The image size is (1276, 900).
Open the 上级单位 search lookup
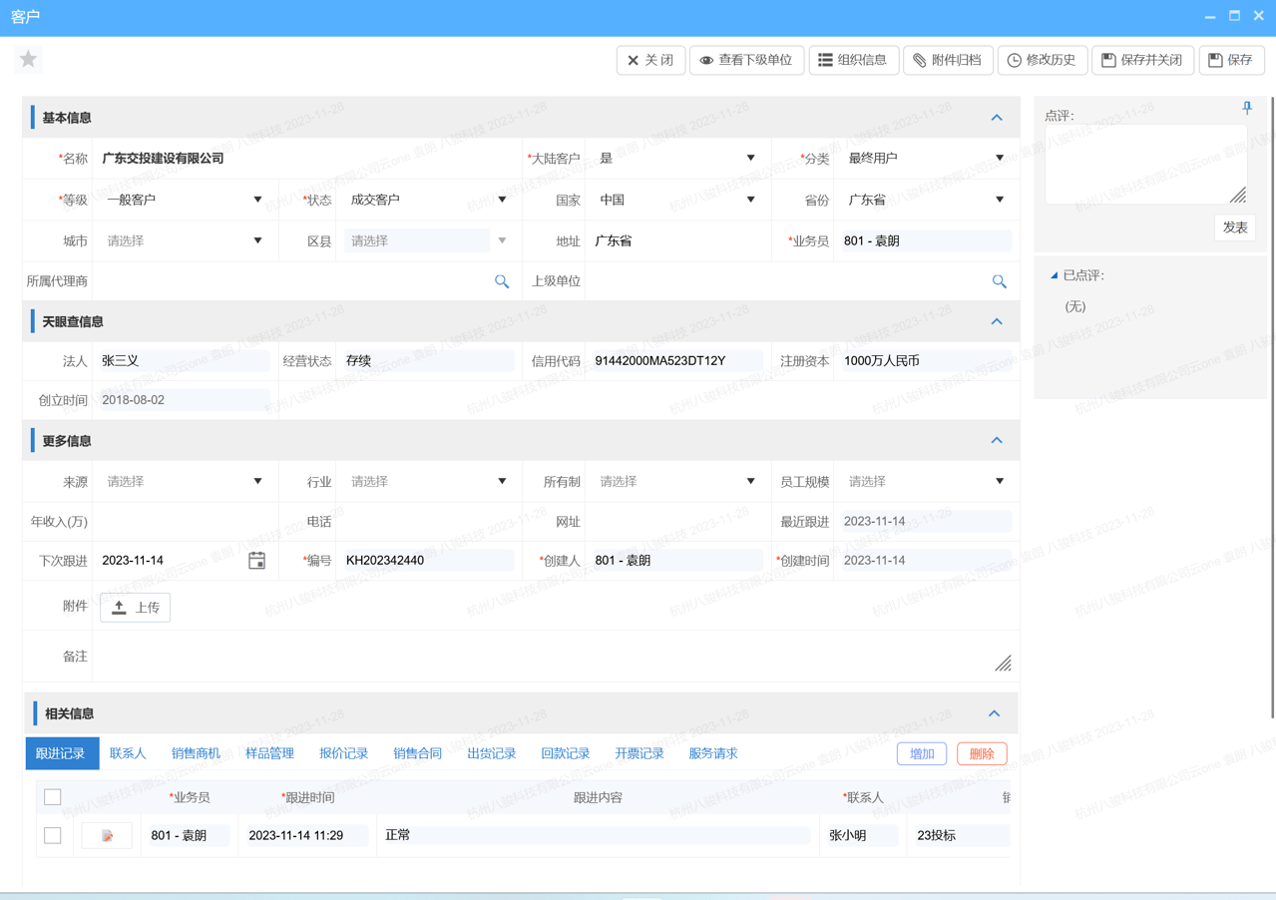pyautogui.click(x=999, y=281)
